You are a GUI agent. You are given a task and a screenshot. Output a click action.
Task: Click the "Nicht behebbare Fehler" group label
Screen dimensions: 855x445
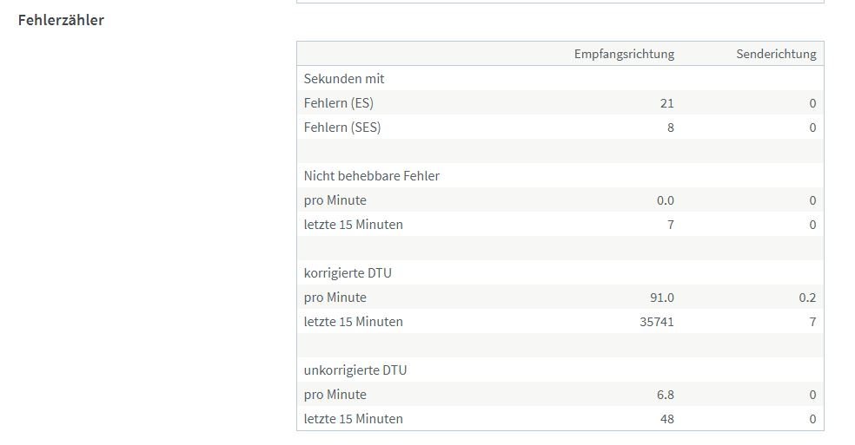point(372,176)
